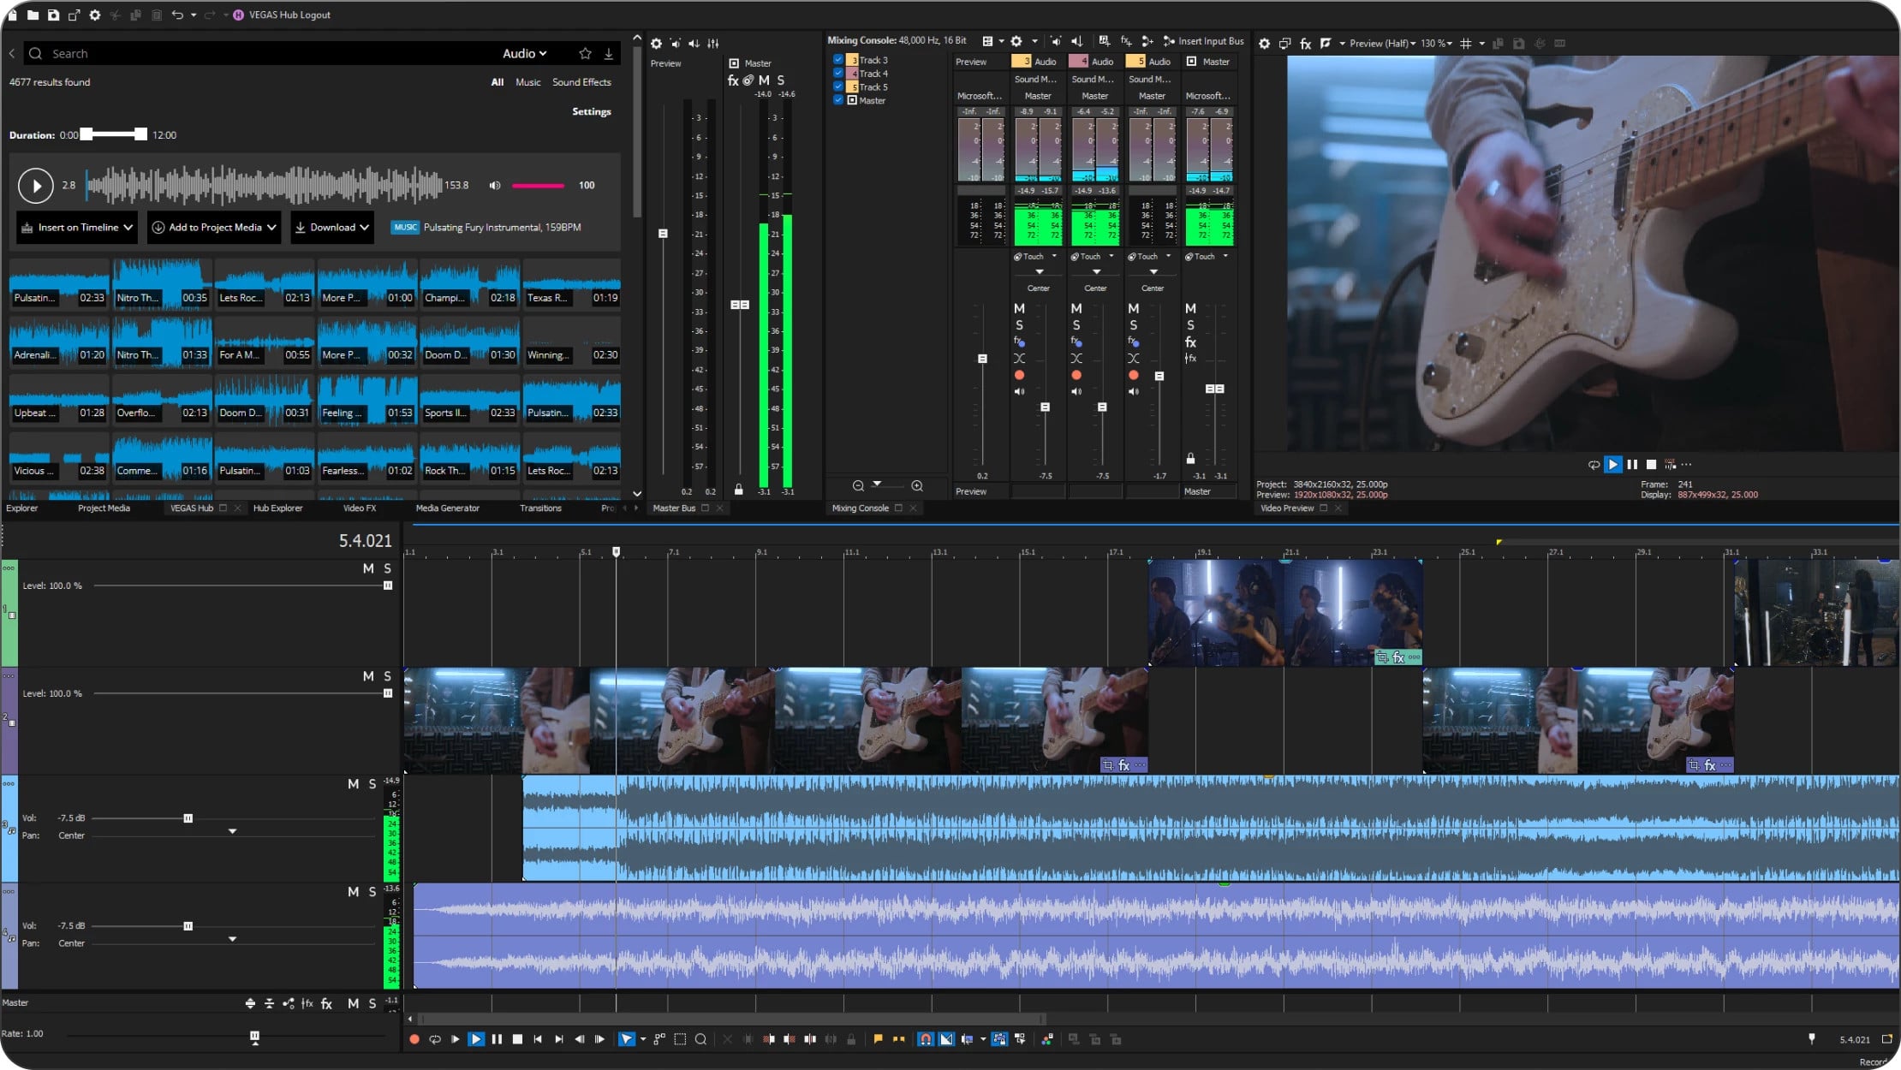Screen dimensions: 1901x1070
Task: Filter results by Sound Effects
Action: [581, 82]
